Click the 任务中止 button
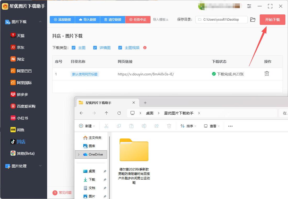The image size is (288, 199). (138, 19)
